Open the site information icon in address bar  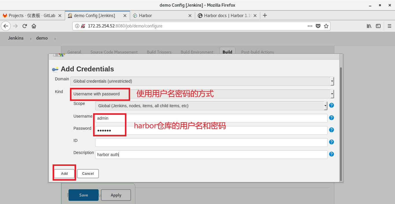click(x=77, y=26)
